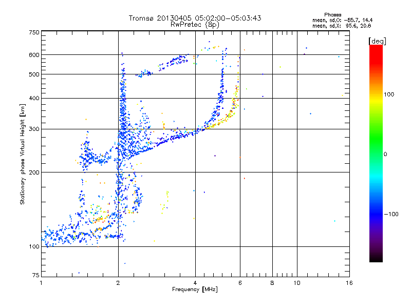The width and height of the screenshot is (411, 308).
Task: Click the 'Frequency [MHz]' axis title
Action: [x=195, y=290]
